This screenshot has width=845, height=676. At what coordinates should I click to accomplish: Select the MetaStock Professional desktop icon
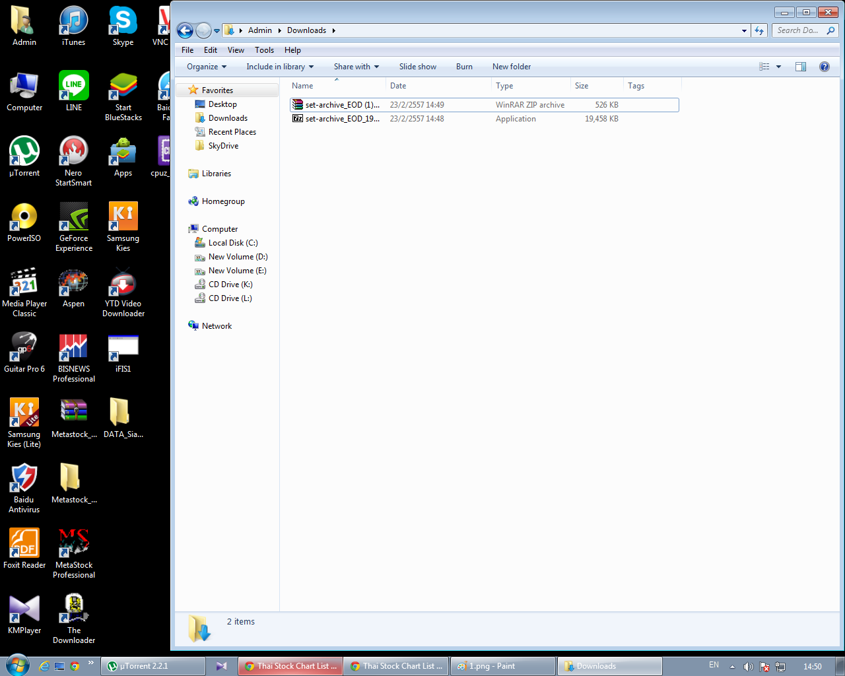pyautogui.click(x=74, y=554)
